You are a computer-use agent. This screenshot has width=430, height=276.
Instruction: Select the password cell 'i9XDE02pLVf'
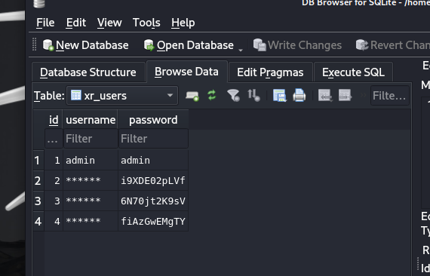153,181
